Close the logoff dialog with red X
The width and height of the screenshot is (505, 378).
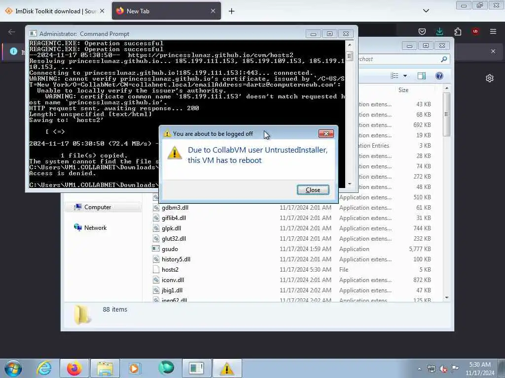[x=326, y=133]
